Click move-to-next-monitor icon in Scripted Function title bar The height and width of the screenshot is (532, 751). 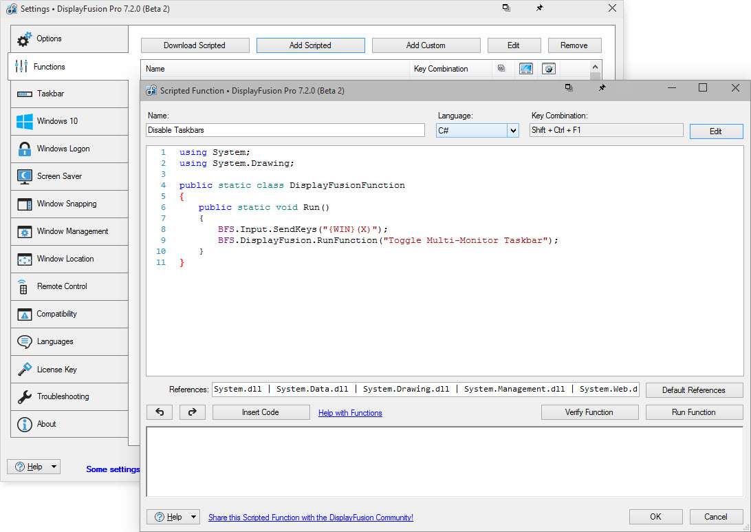click(569, 88)
